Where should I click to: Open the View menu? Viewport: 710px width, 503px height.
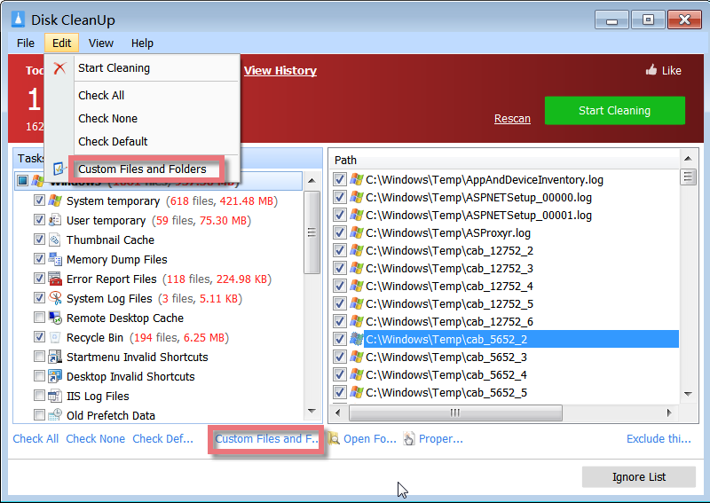pos(100,43)
